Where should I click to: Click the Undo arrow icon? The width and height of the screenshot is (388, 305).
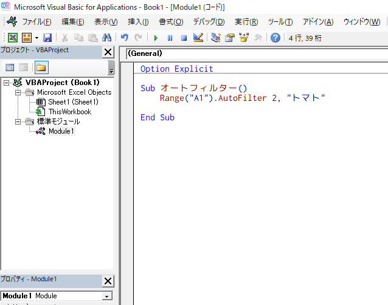tap(124, 38)
